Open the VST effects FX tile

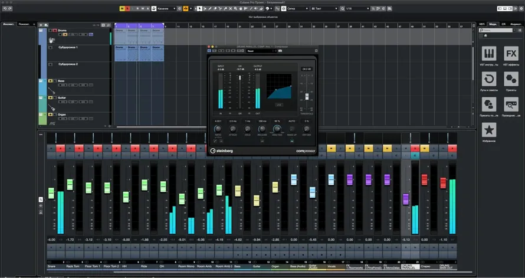pyautogui.click(x=511, y=53)
